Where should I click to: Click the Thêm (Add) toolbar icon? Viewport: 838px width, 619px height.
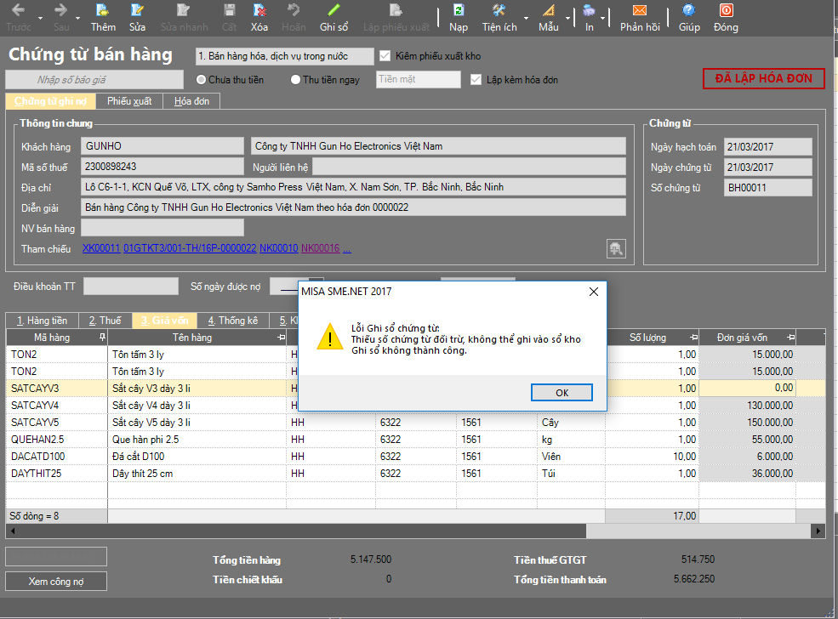point(103,17)
